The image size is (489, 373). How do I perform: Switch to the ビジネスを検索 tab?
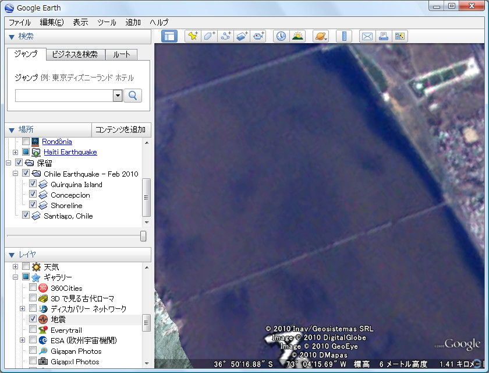pyautogui.click(x=75, y=55)
